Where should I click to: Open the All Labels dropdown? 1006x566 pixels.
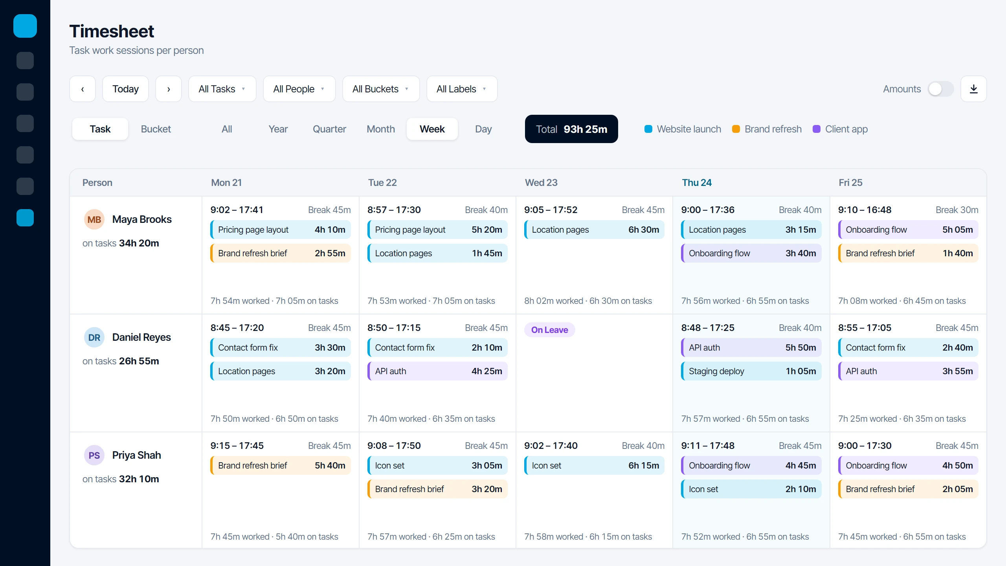coord(462,89)
